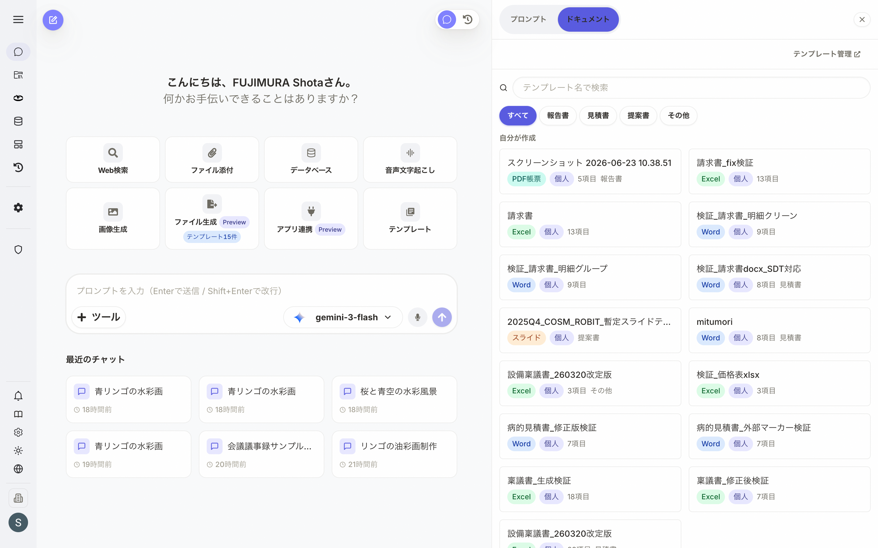The height and width of the screenshot is (548, 878).
Task: Open the 会議議事録サンプル chat
Action: [261, 454]
